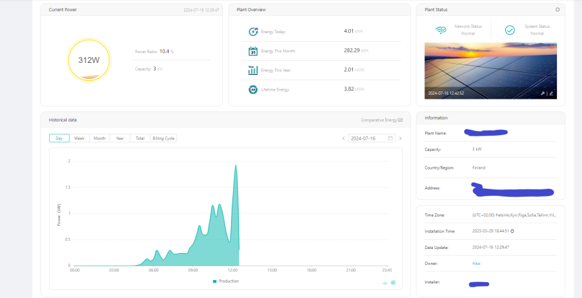Click the 3.82 MWh lifetime energy value
The image size is (582, 298).
point(354,89)
